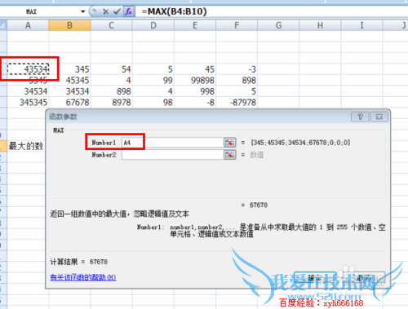
Task: Select cell containing 99 in column D
Action: point(153,80)
